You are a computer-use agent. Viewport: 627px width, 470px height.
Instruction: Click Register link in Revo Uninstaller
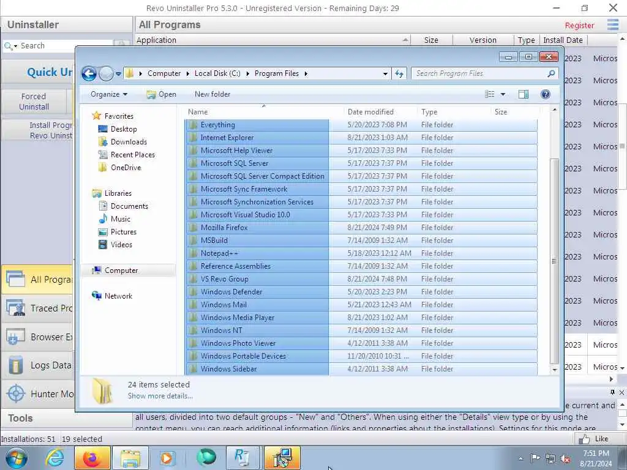coord(579,25)
